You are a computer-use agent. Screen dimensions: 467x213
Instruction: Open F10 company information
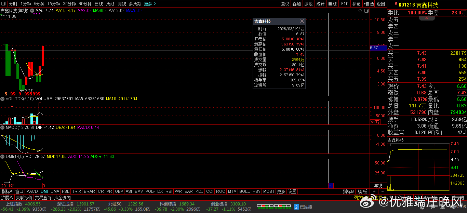coord(345,4)
